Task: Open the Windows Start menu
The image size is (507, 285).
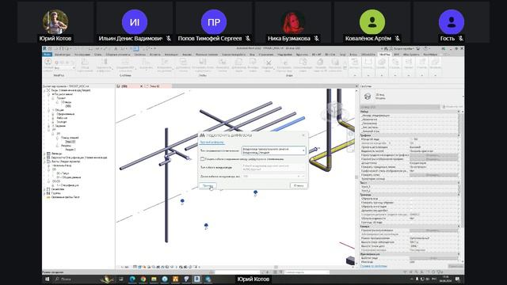Action: pyautogui.click(x=48, y=279)
